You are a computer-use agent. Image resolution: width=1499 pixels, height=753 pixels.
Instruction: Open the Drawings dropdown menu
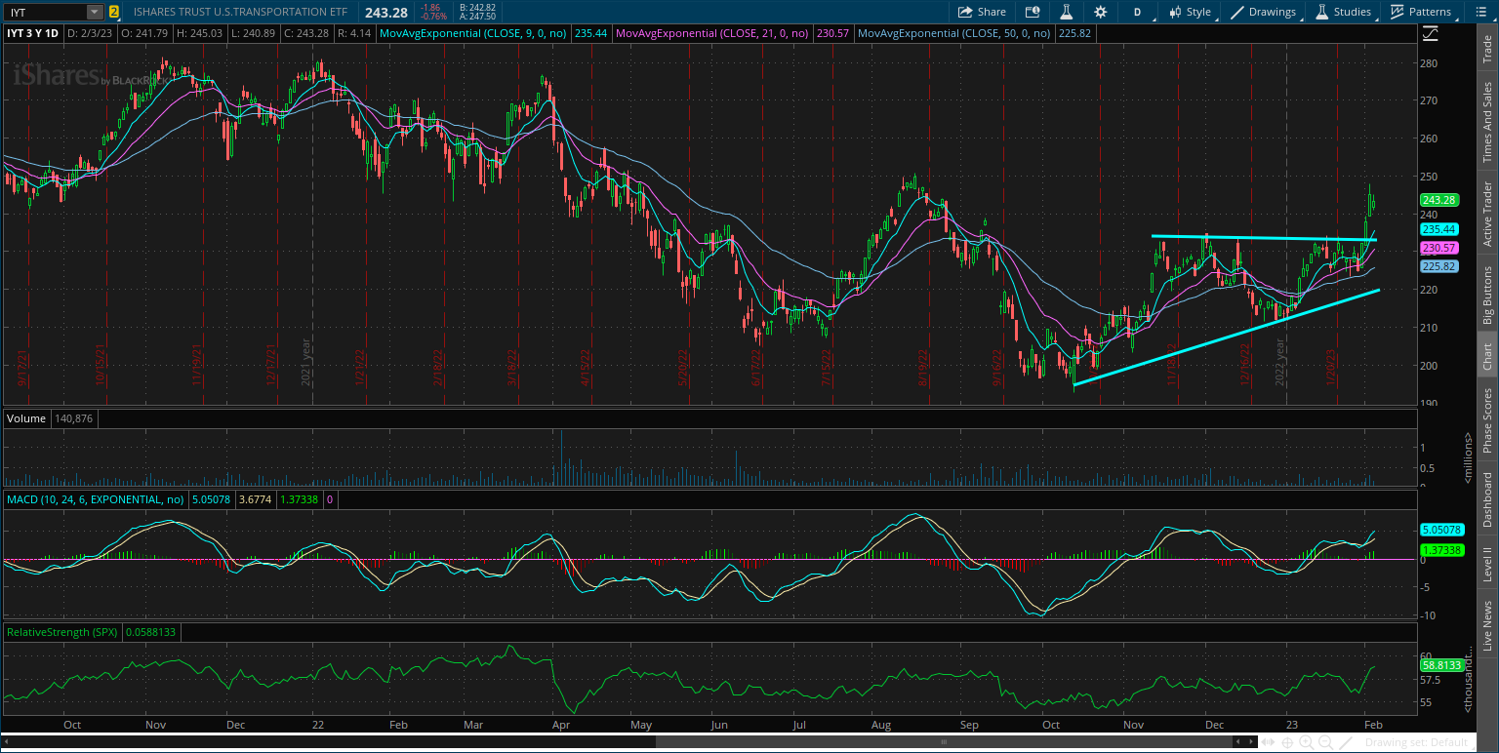click(x=1264, y=12)
